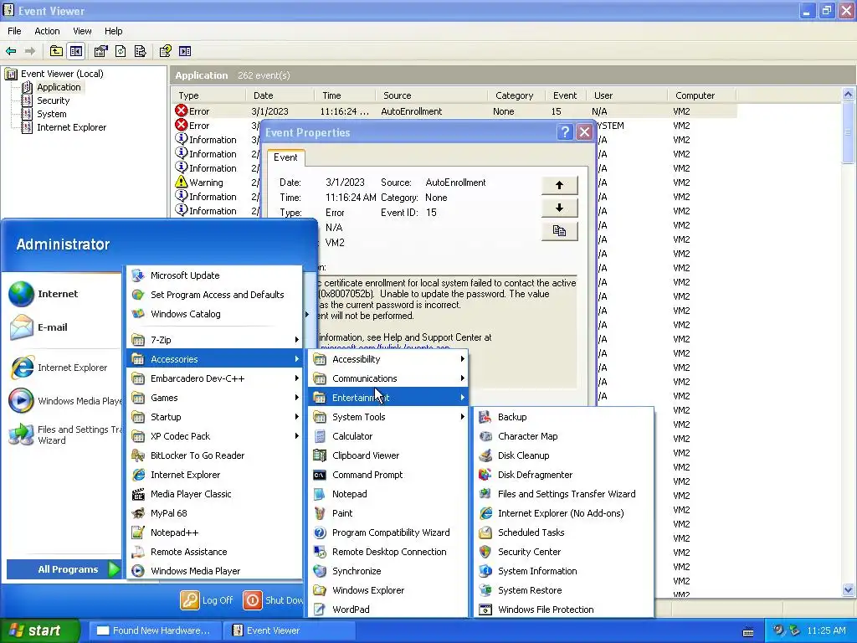The height and width of the screenshot is (643, 857).
Task: Click the Start button
Action: 39,630
